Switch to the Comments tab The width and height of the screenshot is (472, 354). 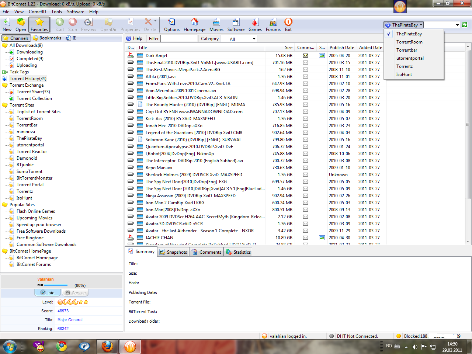206,252
